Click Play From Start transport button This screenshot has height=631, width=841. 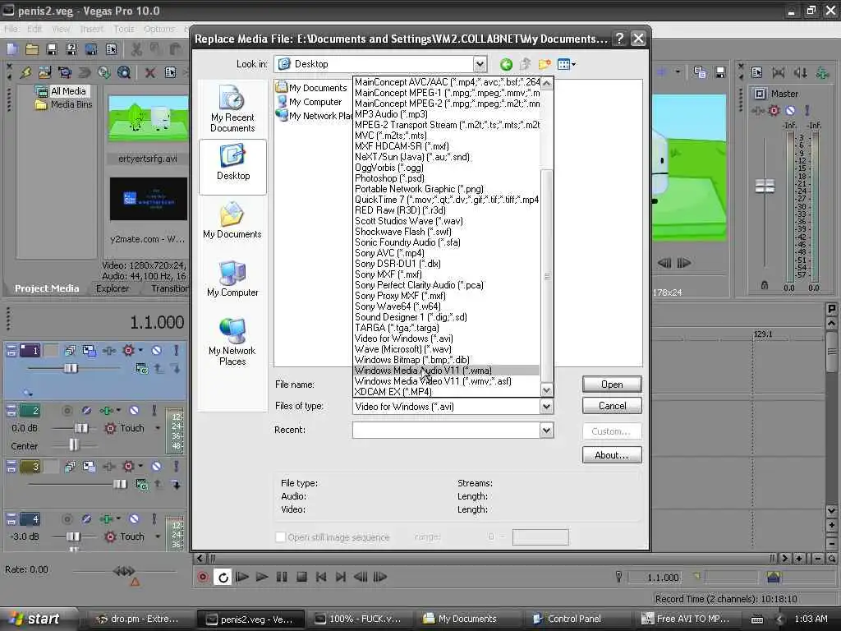click(242, 577)
